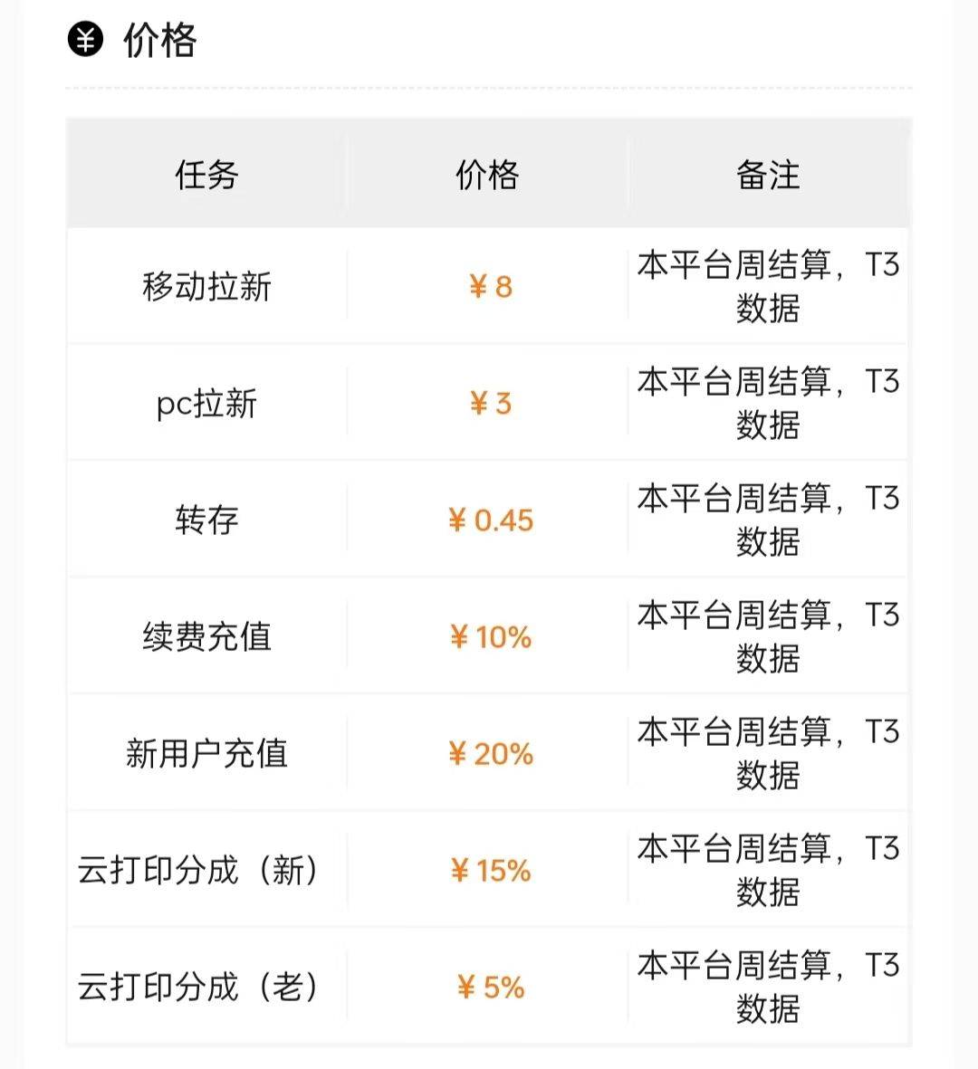Click the ¥8 price value
Screen dimensions: 978x1069
(491, 287)
